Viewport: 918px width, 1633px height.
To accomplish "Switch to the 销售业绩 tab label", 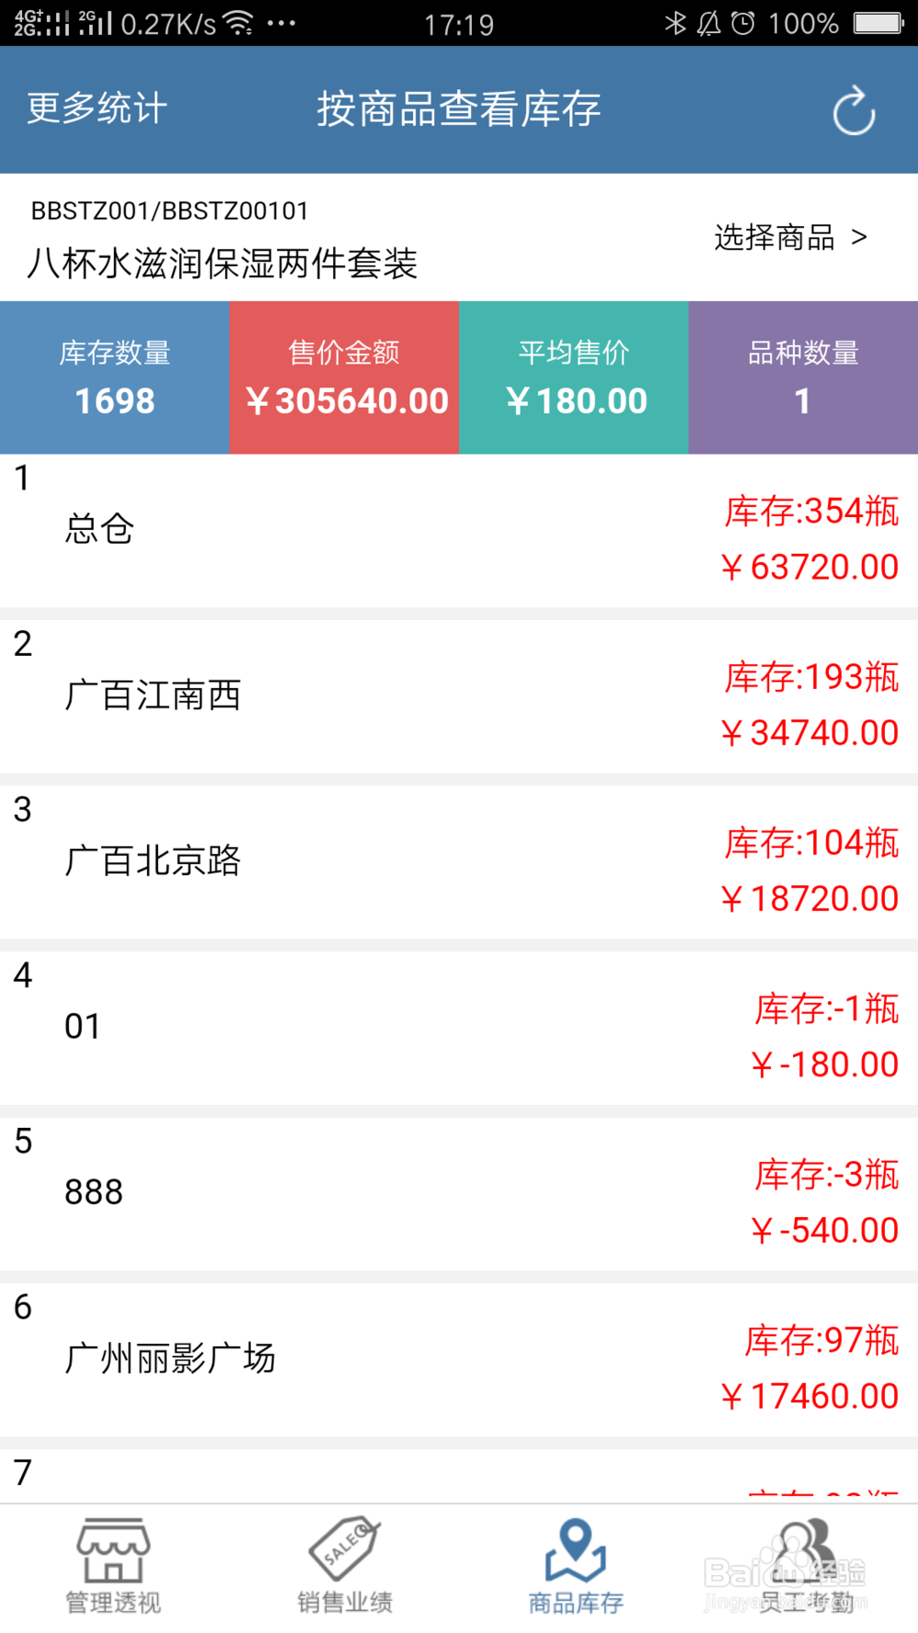I will coord(344,1603).
